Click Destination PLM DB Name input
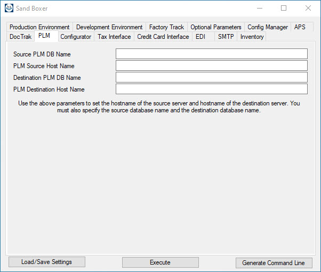The width and height of the screenshot is (321, 272). 211,77
